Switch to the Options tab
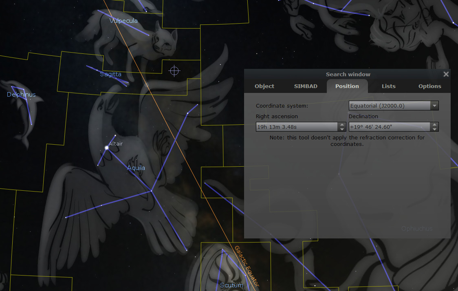458x291 pixels. [x=429, y=86]
